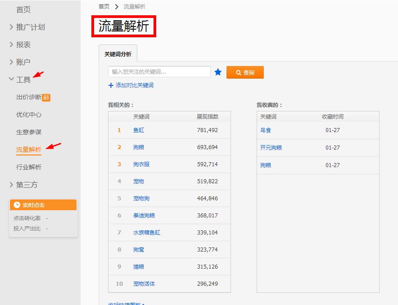
Task: Open 首页 from the breadcrumb menu
Action: 103,6
